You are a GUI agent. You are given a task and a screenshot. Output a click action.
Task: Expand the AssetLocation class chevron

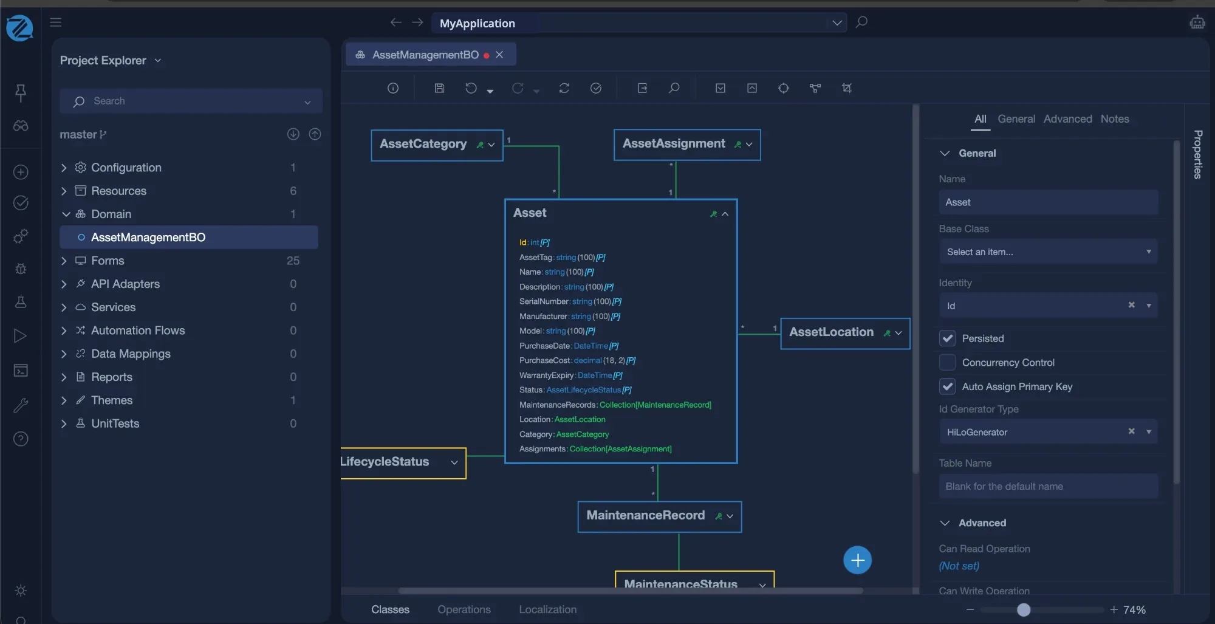click(x=898, y=333)
